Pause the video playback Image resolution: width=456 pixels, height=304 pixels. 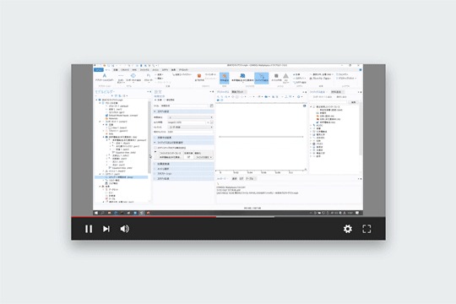(x=89, y=229)
